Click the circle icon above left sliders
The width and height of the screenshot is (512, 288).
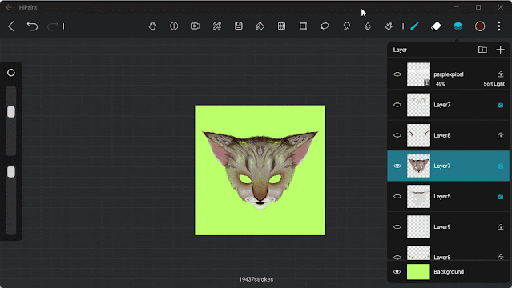pyautogui.click(x=11, y=73)
